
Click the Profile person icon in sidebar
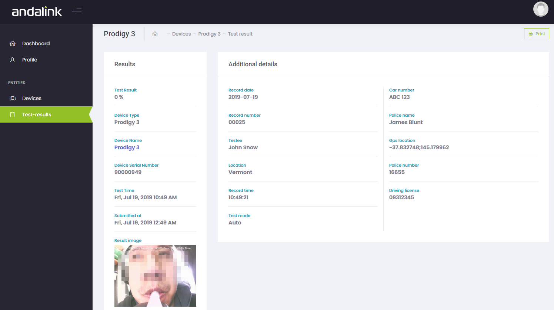point(13,60)
